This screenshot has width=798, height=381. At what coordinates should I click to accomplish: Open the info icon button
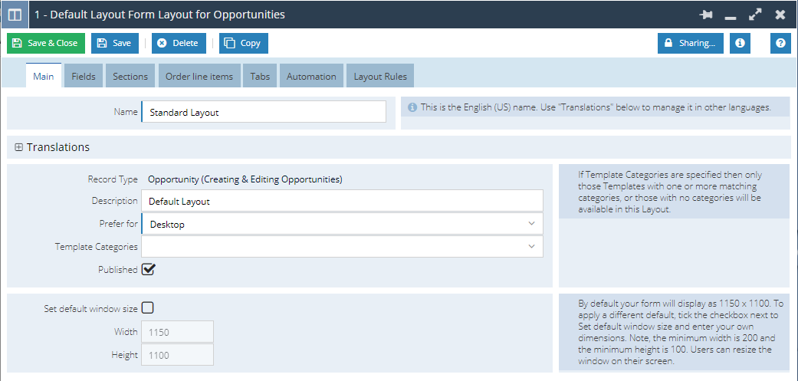[740, 43]
